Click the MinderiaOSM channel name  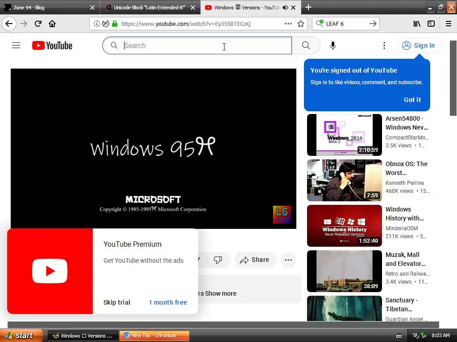coord(402,228)
